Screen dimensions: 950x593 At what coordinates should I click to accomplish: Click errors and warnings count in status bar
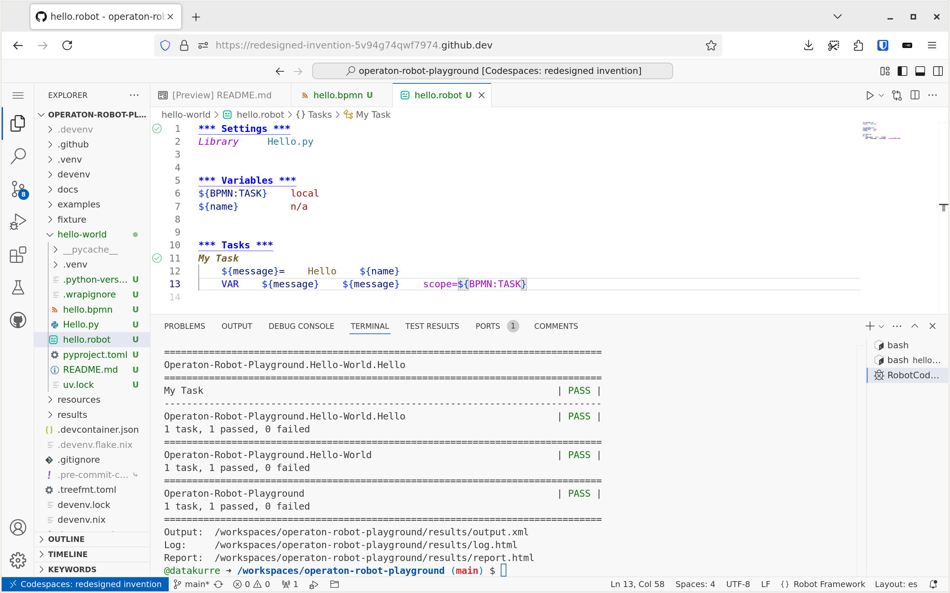252,584
